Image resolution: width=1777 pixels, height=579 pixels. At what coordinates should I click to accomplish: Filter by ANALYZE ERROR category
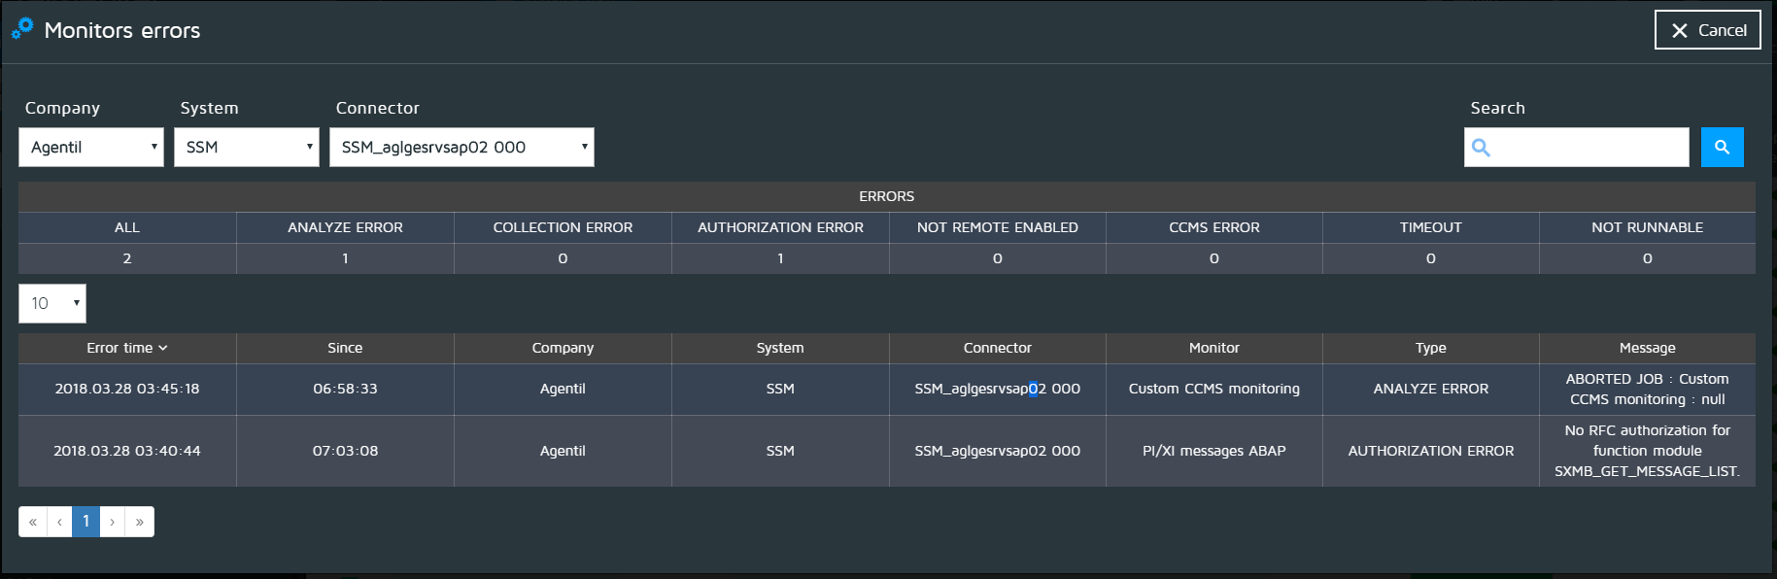tap(345, 227)
